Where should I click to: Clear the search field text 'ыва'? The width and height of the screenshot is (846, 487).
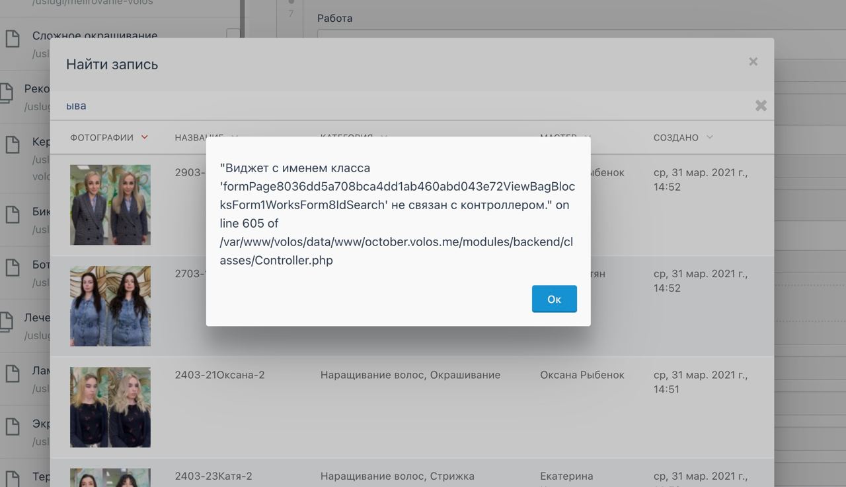[761, 106]
